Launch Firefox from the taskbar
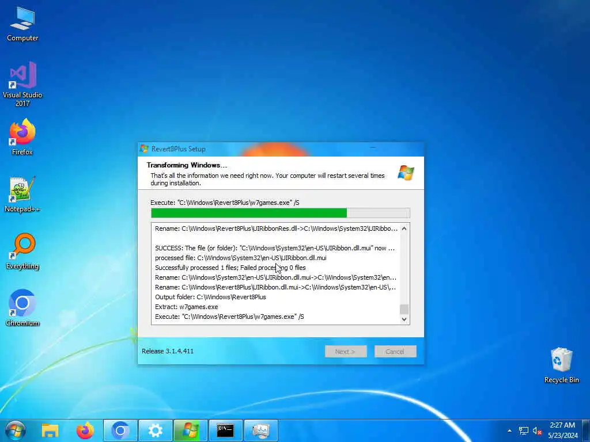 [x=85, y=430]
